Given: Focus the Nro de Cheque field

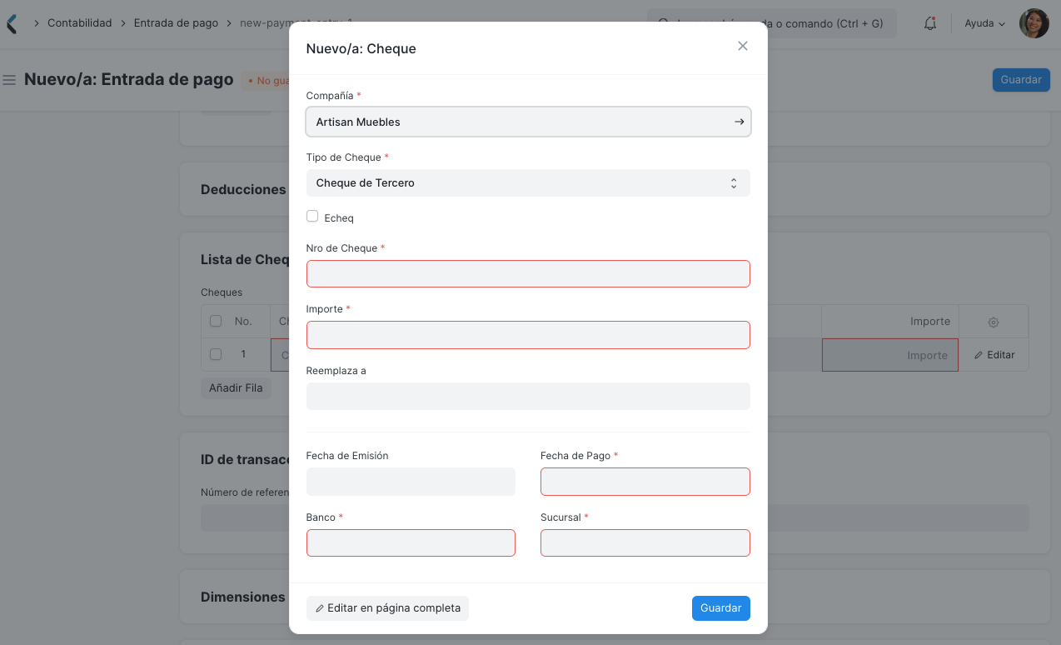Looking at the screenshot, I should 528,273.
